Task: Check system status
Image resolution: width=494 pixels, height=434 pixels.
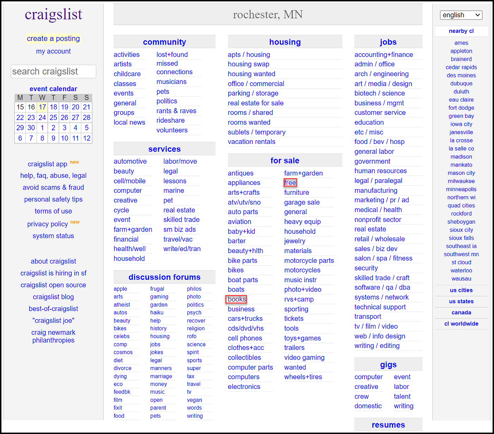Action: coord(53,236)
